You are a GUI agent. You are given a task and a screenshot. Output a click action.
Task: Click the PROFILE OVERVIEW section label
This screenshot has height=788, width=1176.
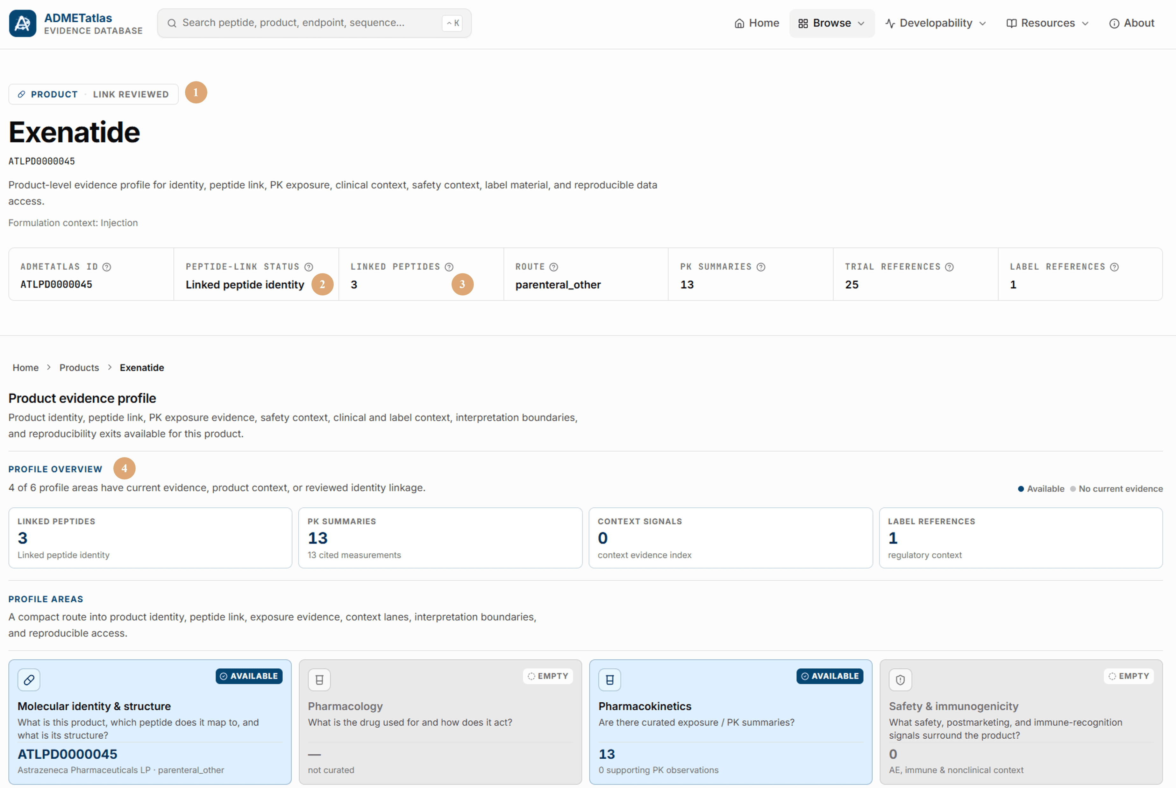(x=55, y=469)
